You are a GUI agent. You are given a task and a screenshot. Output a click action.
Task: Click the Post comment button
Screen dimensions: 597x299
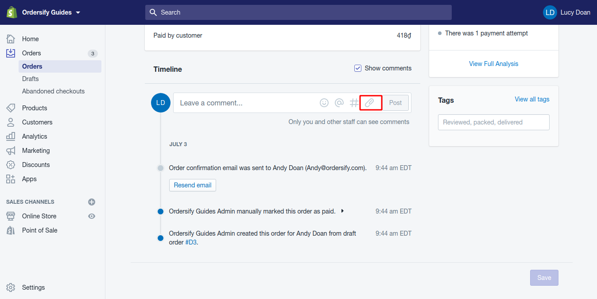(395, 103)
